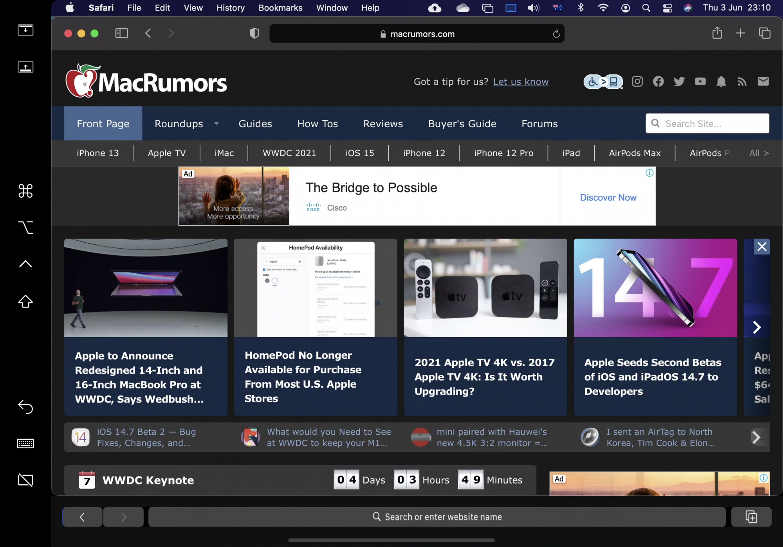This screenshot has width=783, height=547.
Task: Toggle Dock visibility icon in Sidecar sidebar
Action: (x=25, y=67)
